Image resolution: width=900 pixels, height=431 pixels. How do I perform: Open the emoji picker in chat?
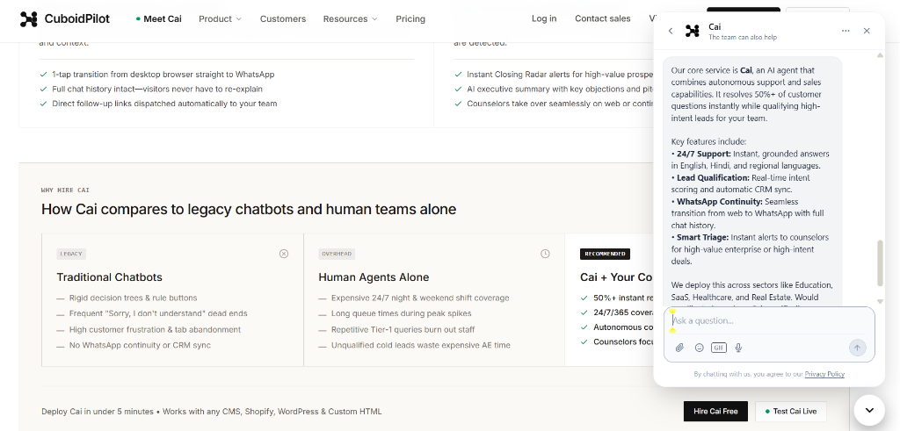tap(699, 348)
